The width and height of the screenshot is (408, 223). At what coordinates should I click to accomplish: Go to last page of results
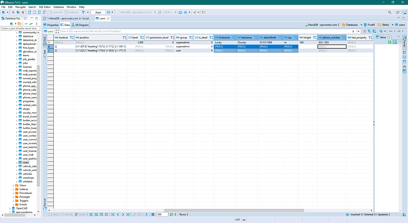coord(128,214)
